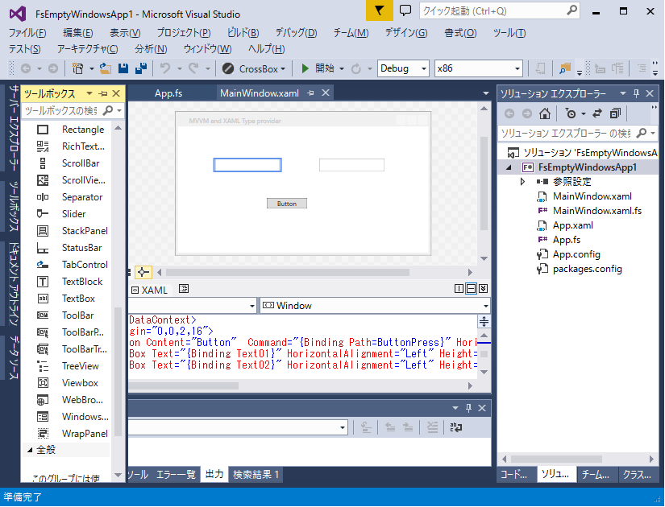Toggle horizontal split view for the designer
665x507 pixels.
(x=471, y=289)
